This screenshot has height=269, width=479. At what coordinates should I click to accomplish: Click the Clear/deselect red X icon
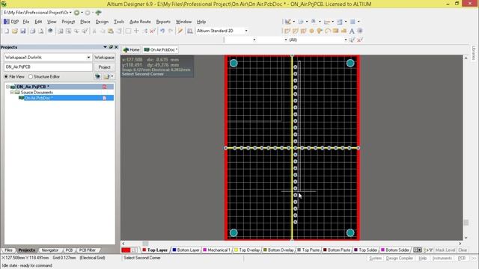pos(153,31)
